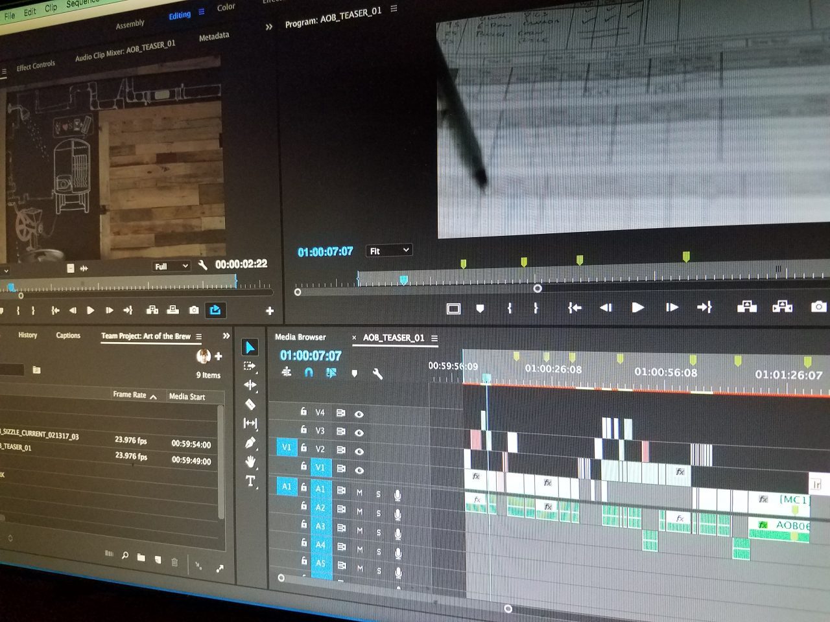The image size is (830, 622).
Task: Click Overwrite button in Source monitor
Action: [173, 310]
